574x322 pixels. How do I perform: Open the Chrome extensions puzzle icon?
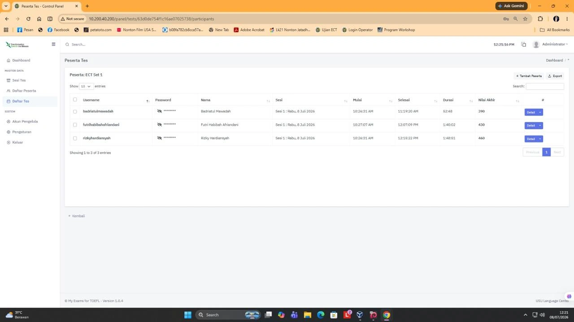point(540,19)
